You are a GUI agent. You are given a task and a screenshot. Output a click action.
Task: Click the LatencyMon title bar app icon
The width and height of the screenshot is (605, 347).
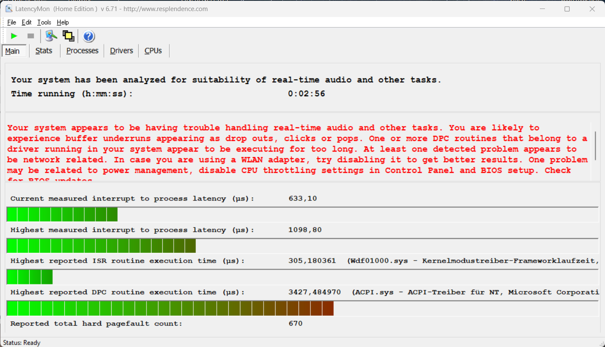pyautogui.click(x=9, y=9)
